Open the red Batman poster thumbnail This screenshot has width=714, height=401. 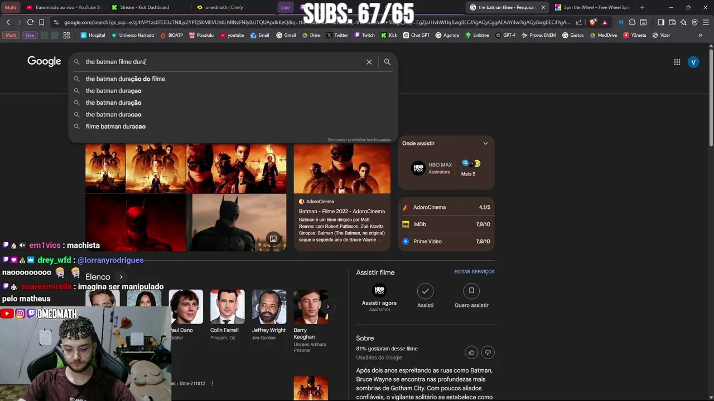click(136, 222)
